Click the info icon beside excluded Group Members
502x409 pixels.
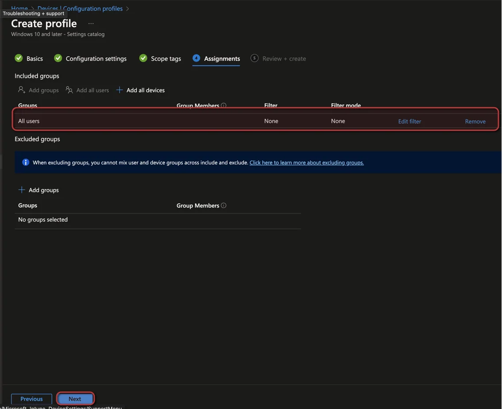[224, 206]
